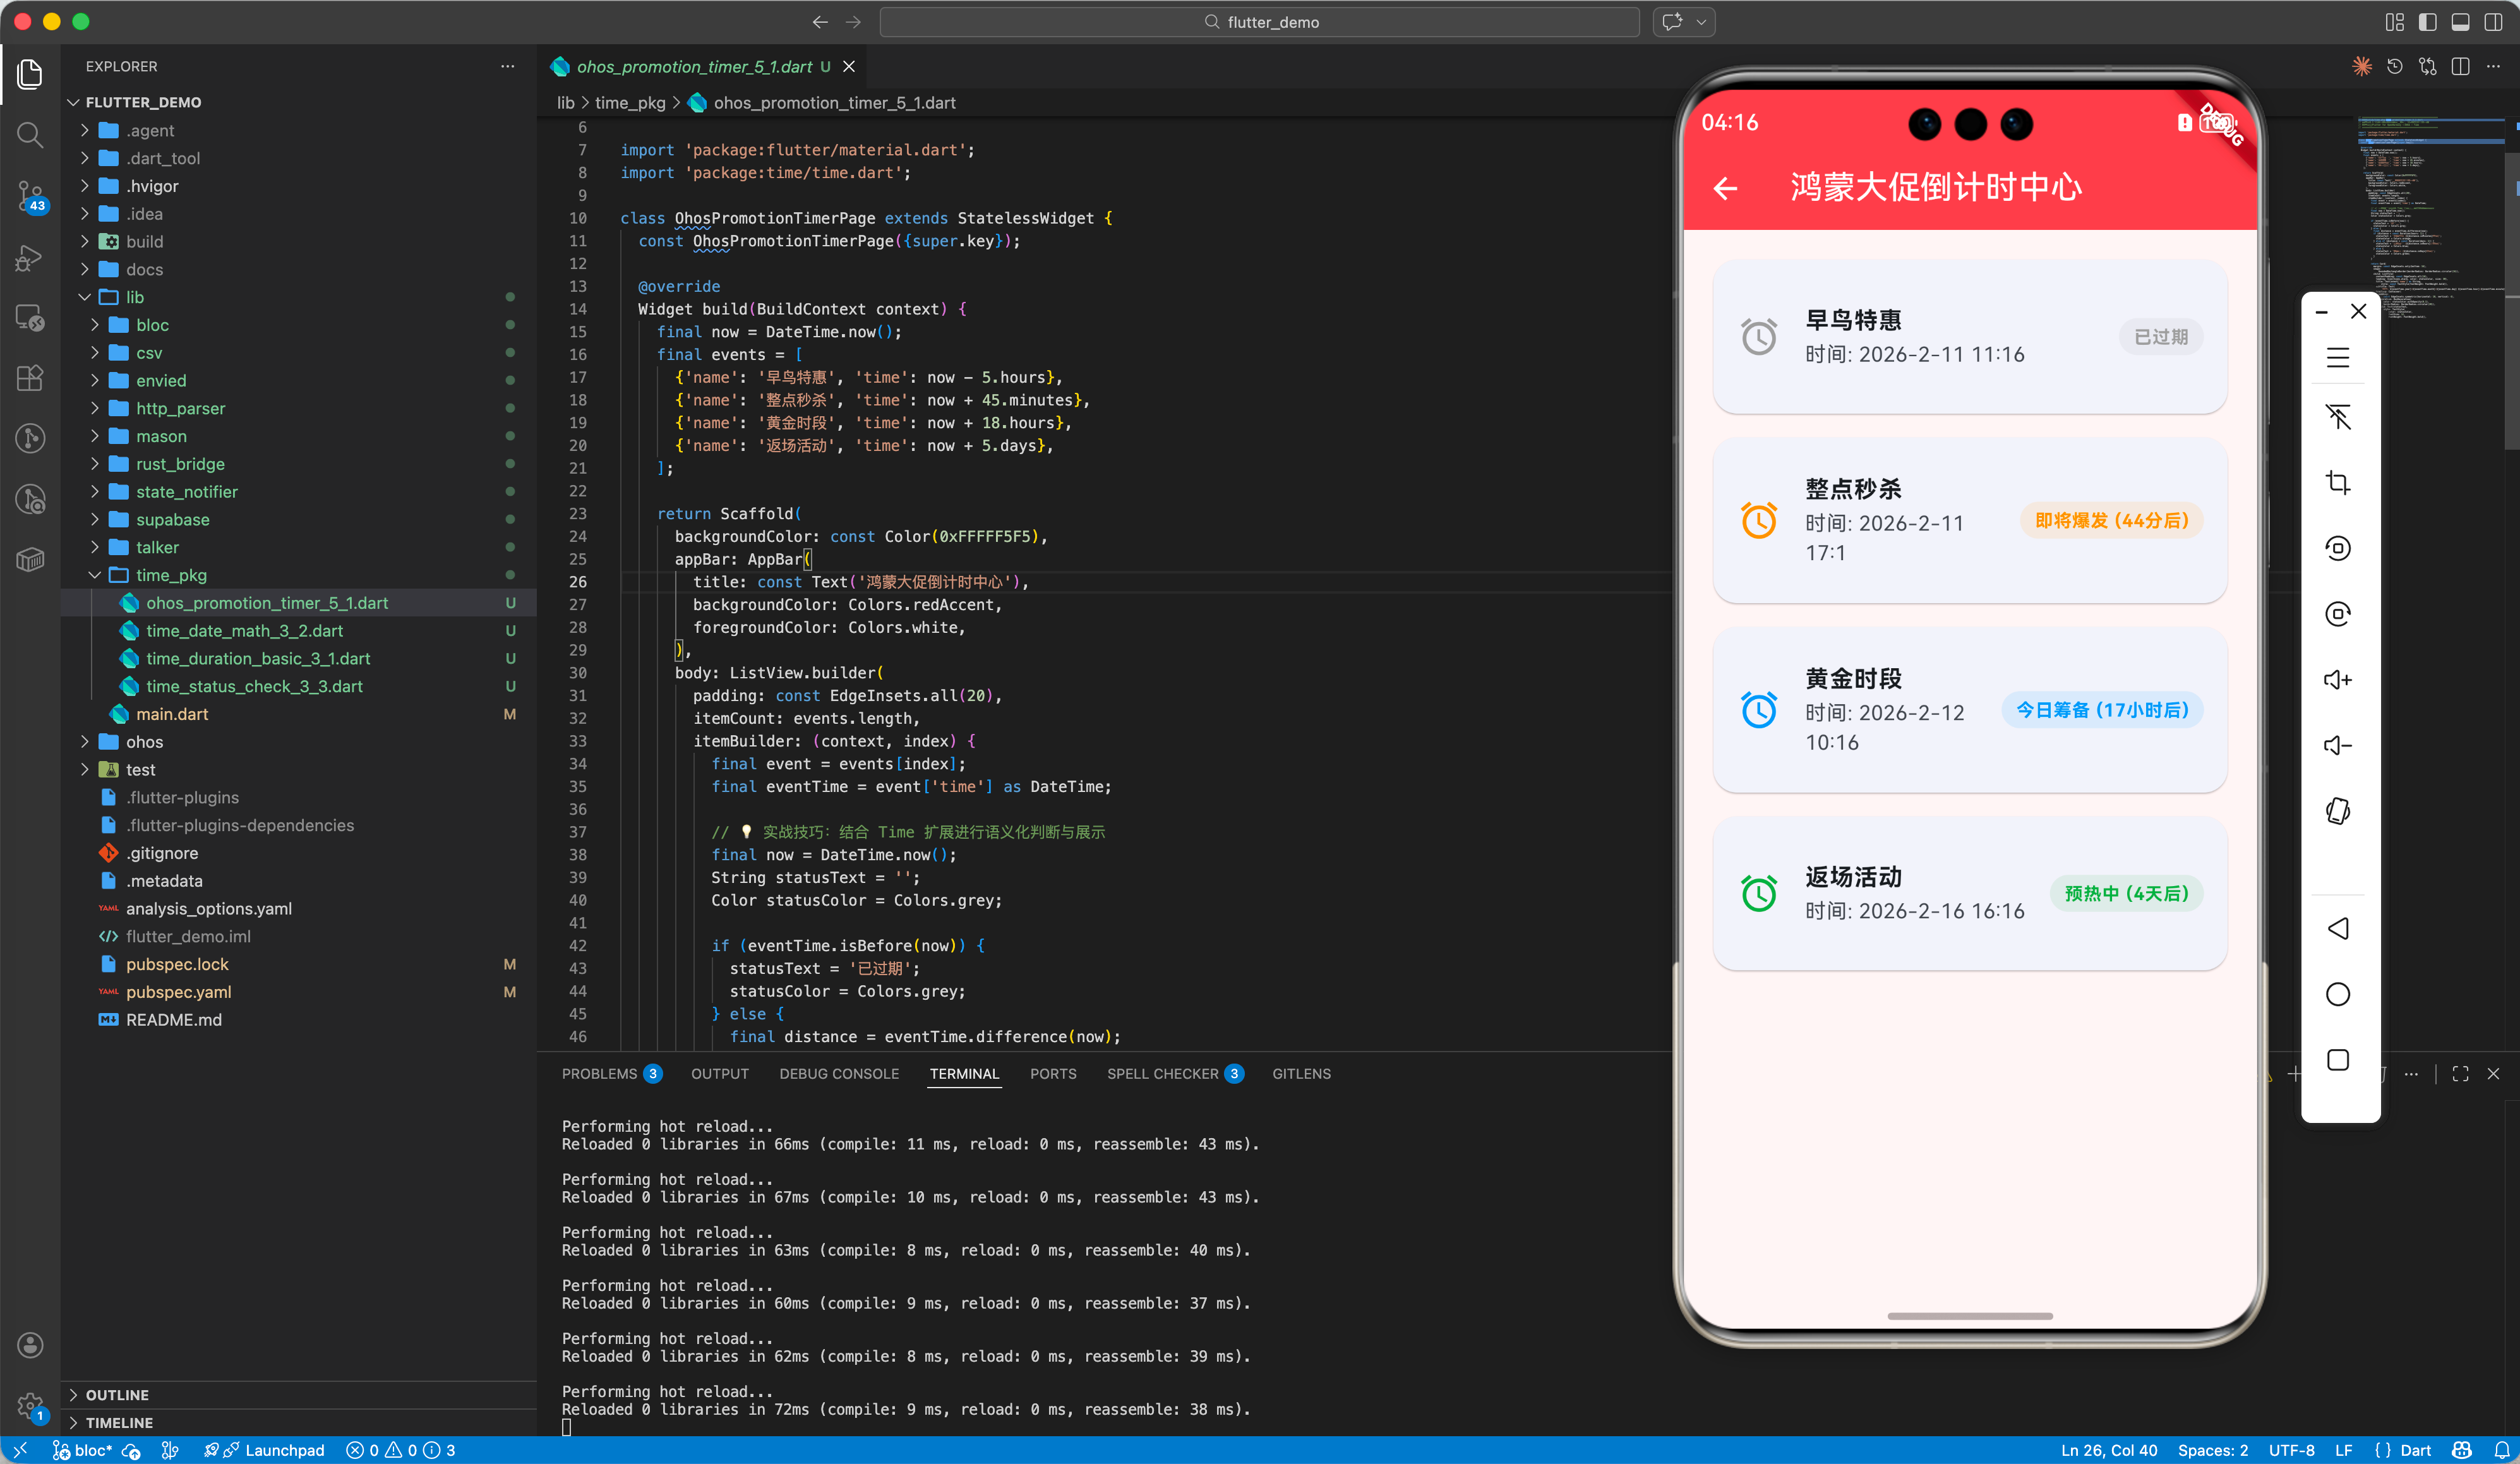Open the Extensions view icon

point(30,378)
